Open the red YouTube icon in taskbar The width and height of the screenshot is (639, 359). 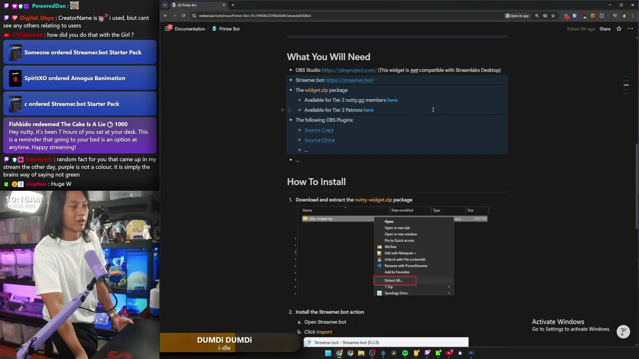(449, 353)
